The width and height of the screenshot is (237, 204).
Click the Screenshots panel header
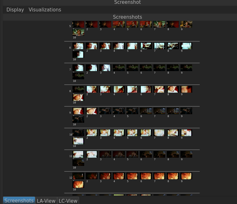pyautogui.click(x=127, y=17)
